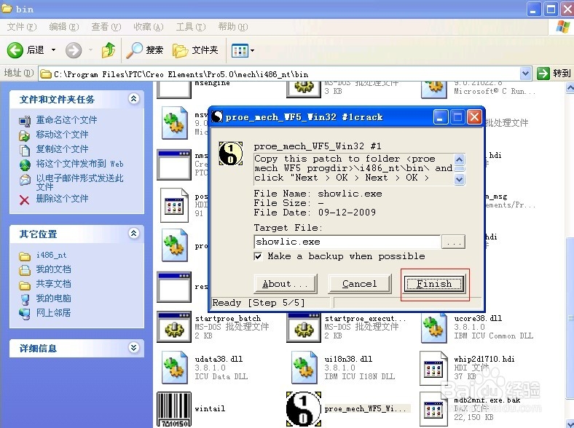
Task: Select startproe_execut... batch file icon
Action: click(304, 327)
